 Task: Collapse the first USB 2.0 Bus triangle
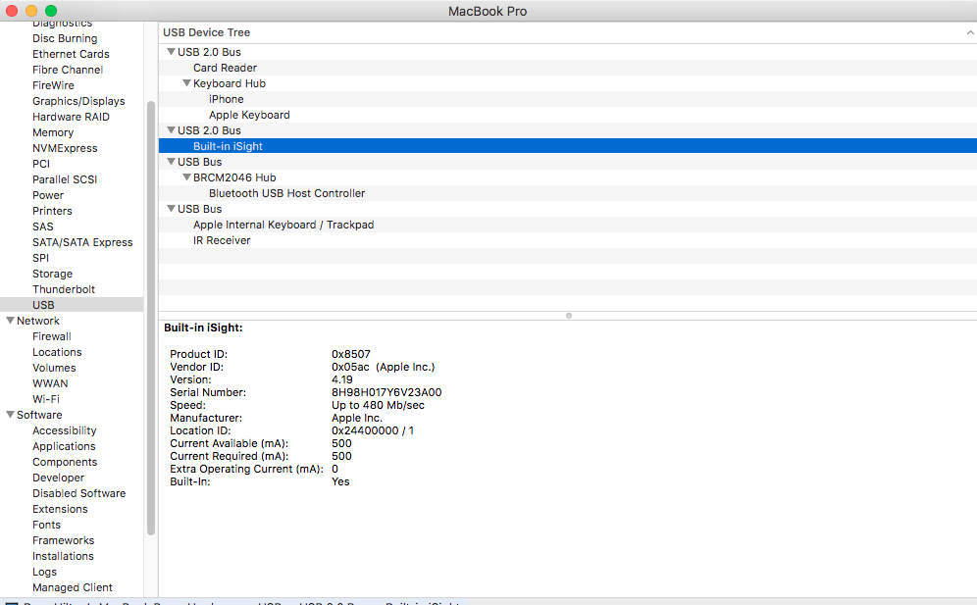point(171,52)
